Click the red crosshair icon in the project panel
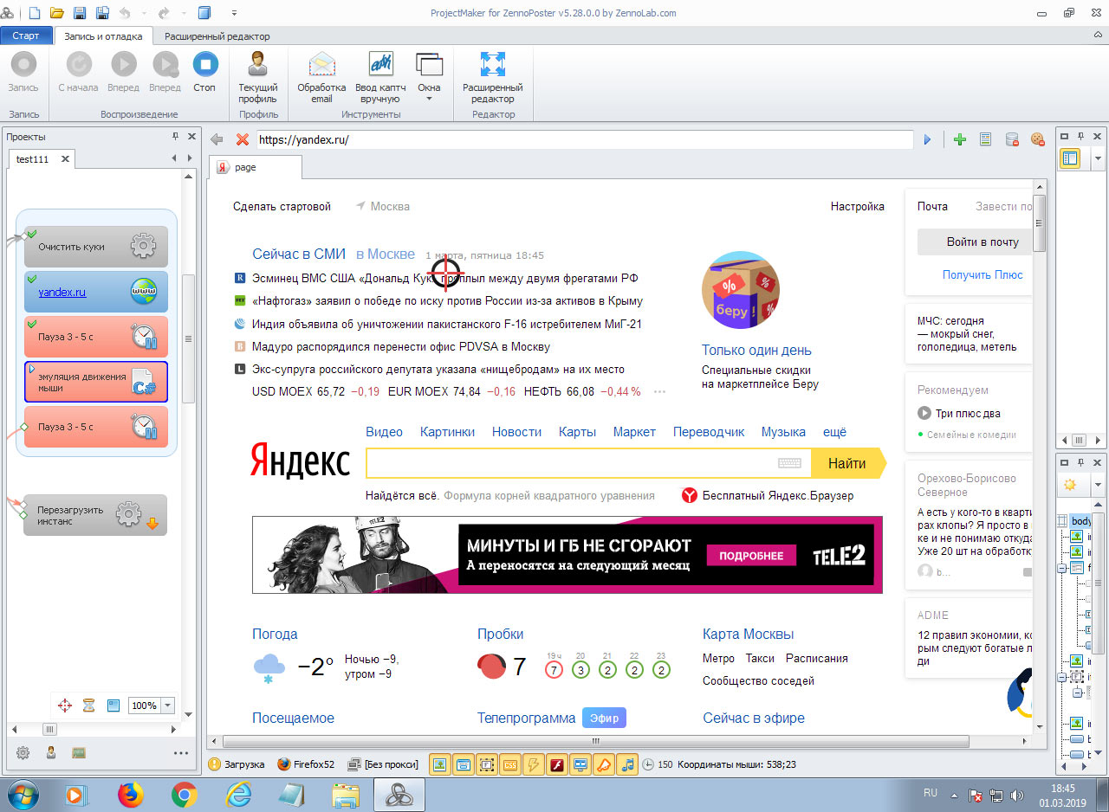The height and width of the screenshot is (812, 1109). tap(64, 706)
